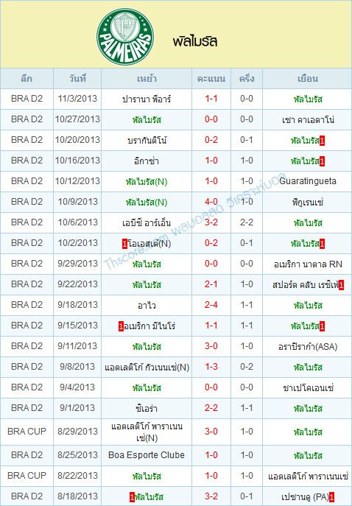
Task: Click BRA D2 league on 11/3/2013
Action: (x=27, y=99)
